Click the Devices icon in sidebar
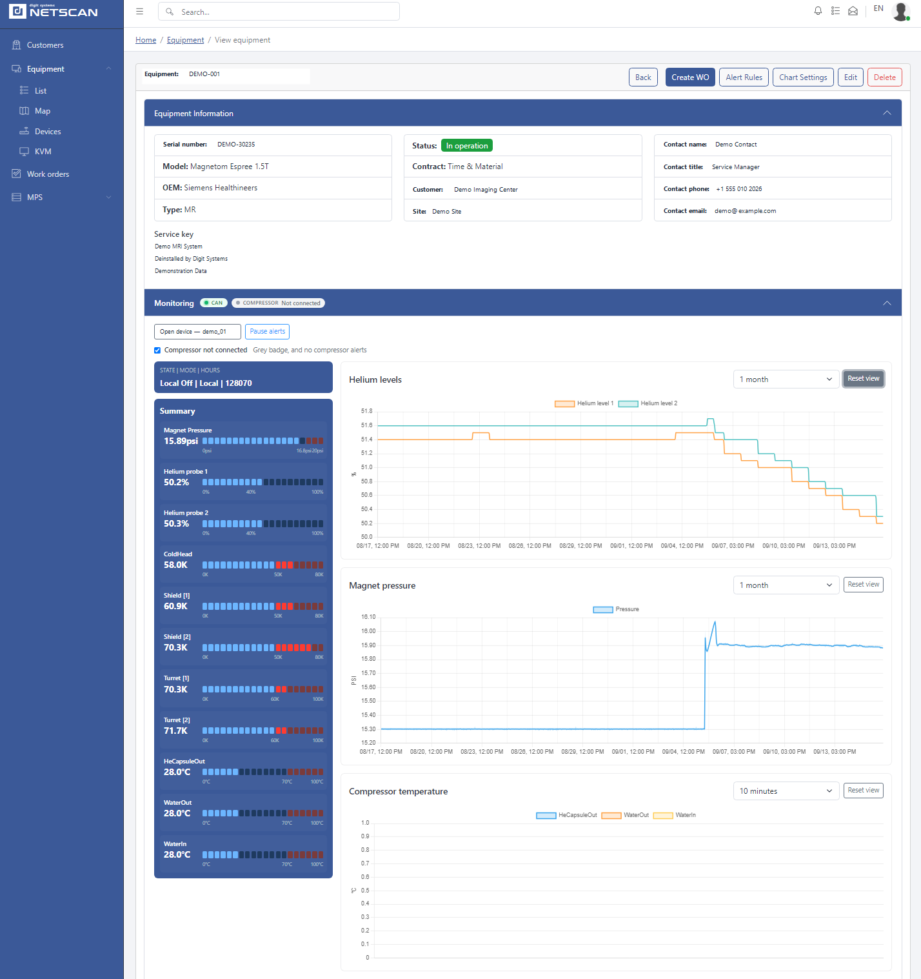 click(25, 131)
